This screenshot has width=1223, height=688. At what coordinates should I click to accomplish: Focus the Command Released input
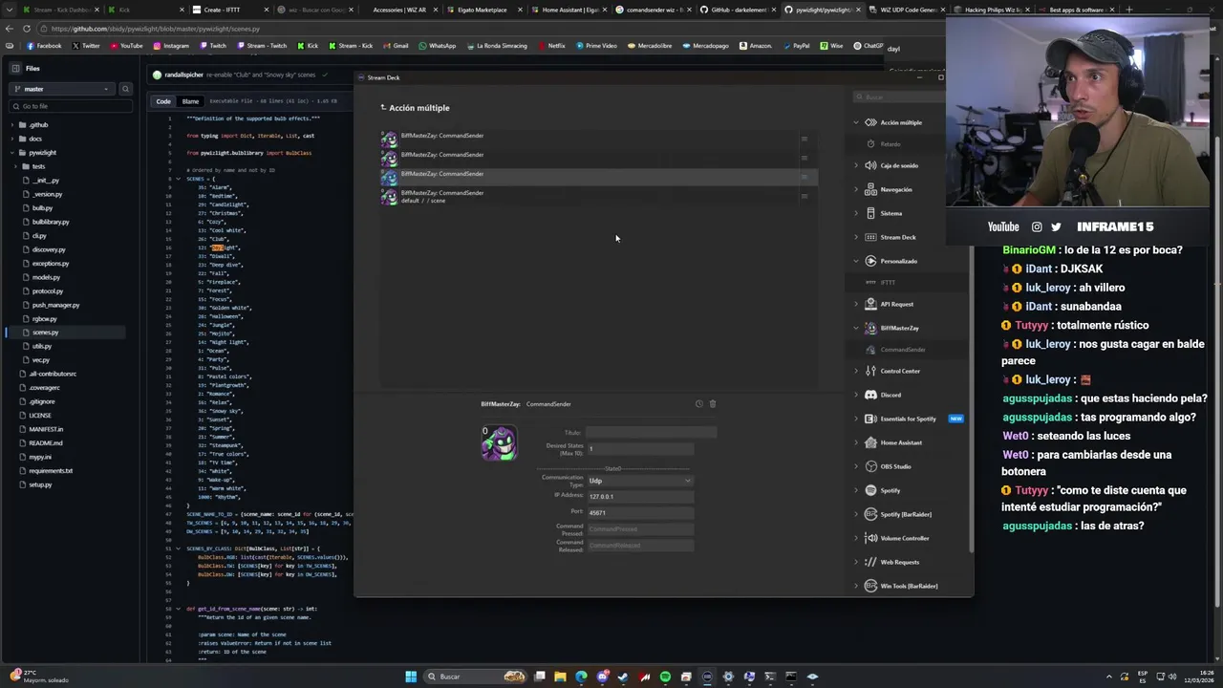pos(640,546)
